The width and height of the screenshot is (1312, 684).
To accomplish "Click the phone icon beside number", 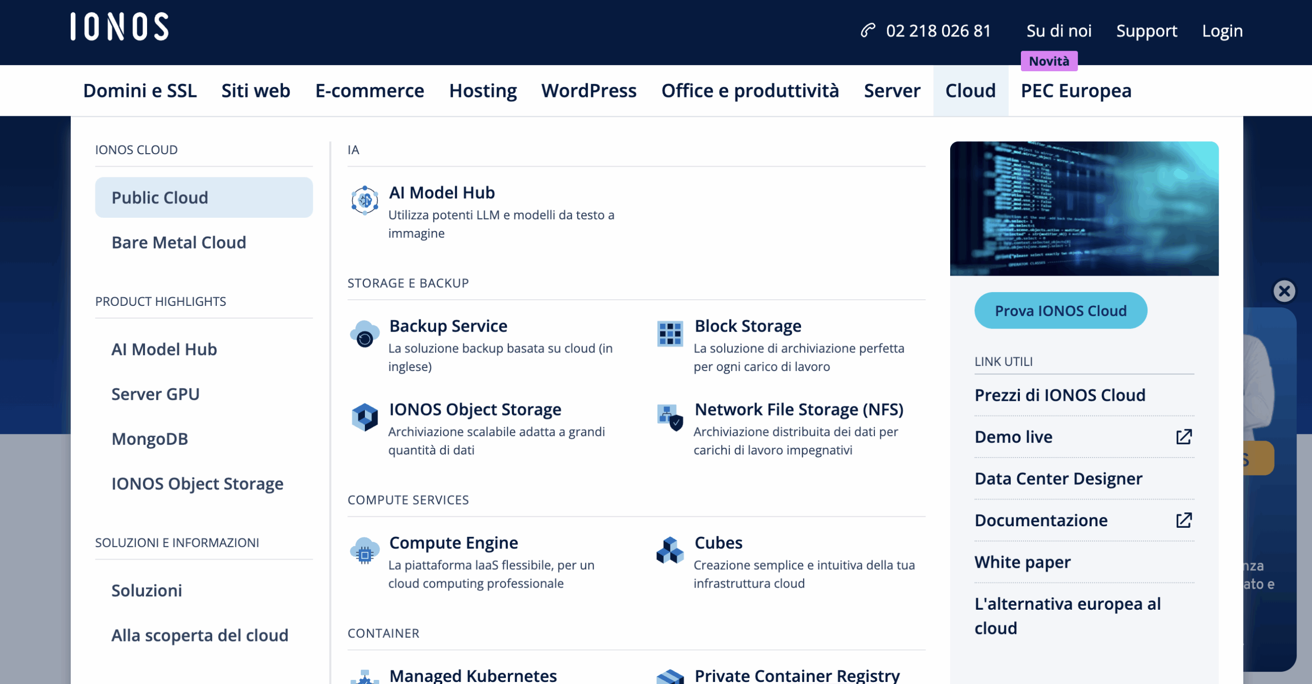I will pyautogui.click(x=868, y=31).
